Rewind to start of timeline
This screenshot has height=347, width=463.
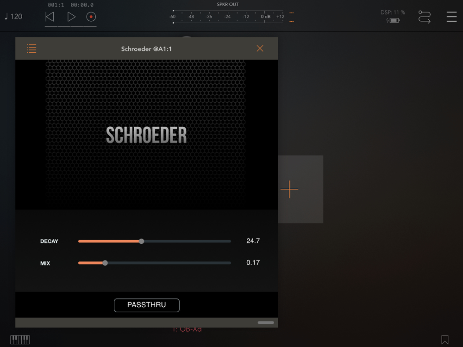click(50, 17)
